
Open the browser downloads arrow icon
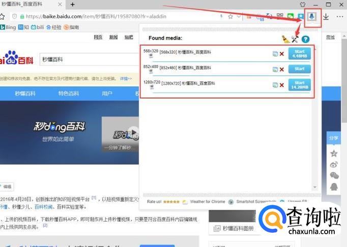point(326,17)
